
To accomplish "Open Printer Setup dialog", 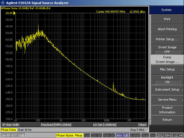I will coord(167,39).
